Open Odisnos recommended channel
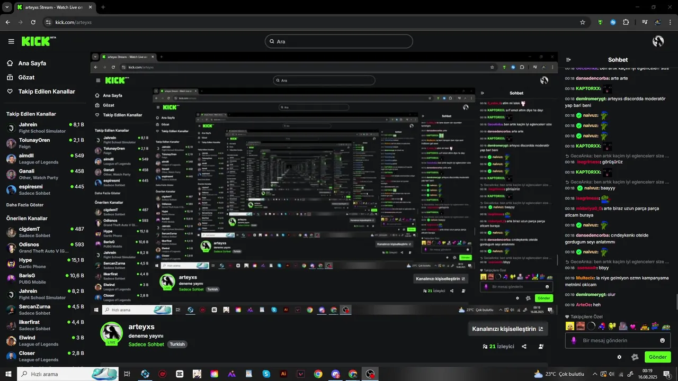This screenshot has height=381, width=678. 45,248
